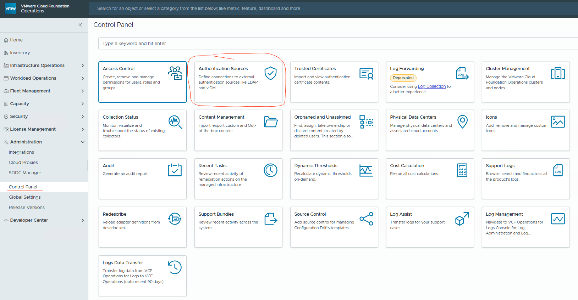Click the Recent Tasks clock icon
The image size is (578, 300).
(x=270, y=170)
